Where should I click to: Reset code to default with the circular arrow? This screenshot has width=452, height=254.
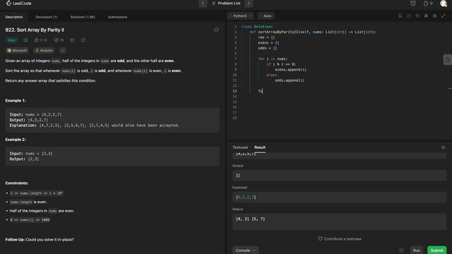(417, 16)
